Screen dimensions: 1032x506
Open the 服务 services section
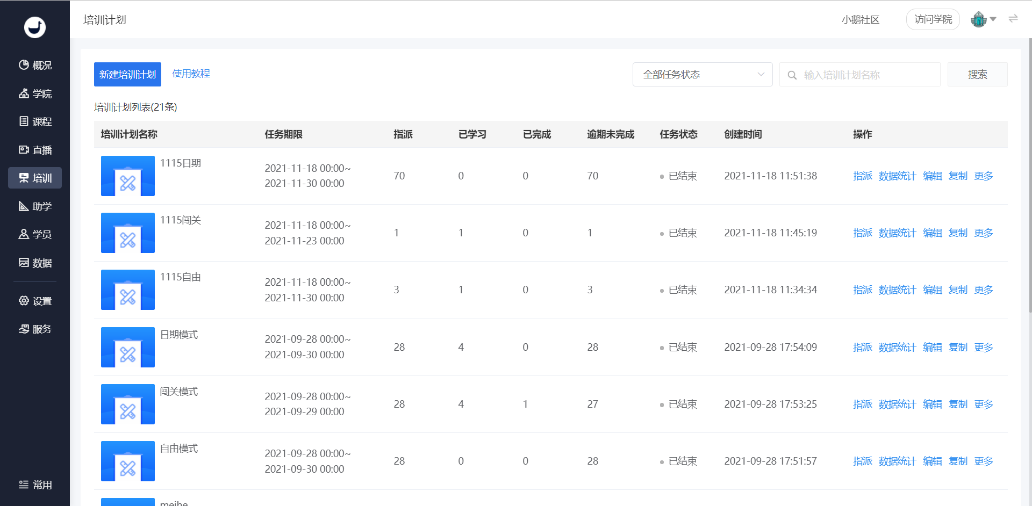tap(35, 329)
